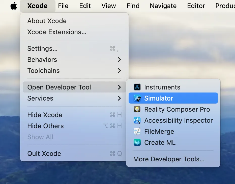235x184 pixels.
Task: Open the Editor menu
Action: tap(196, 6)
